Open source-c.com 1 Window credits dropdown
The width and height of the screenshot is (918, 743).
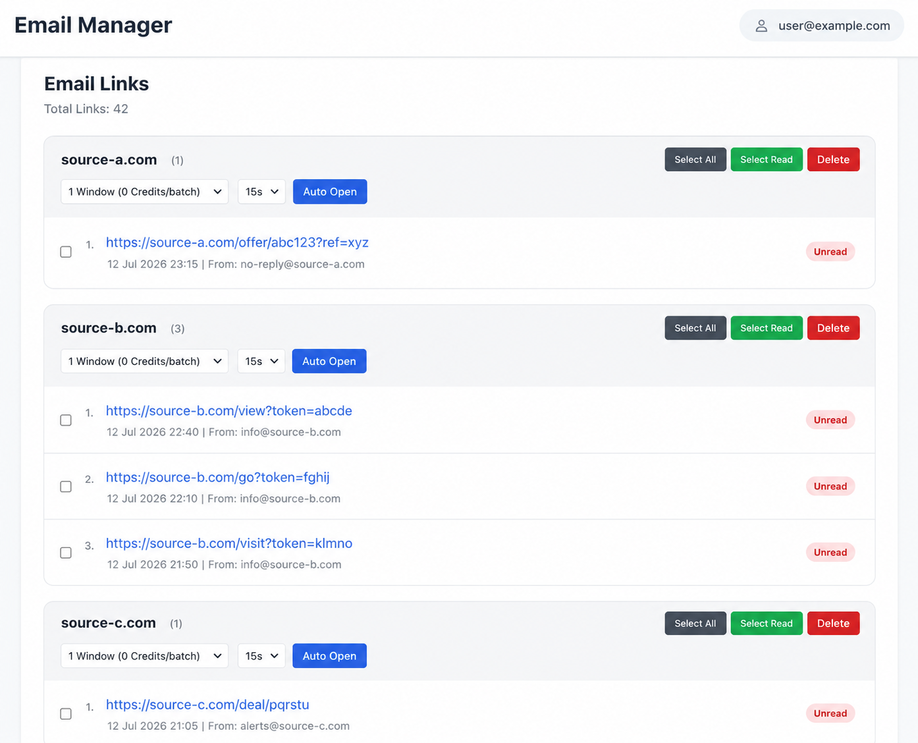[x=145, y=656]
